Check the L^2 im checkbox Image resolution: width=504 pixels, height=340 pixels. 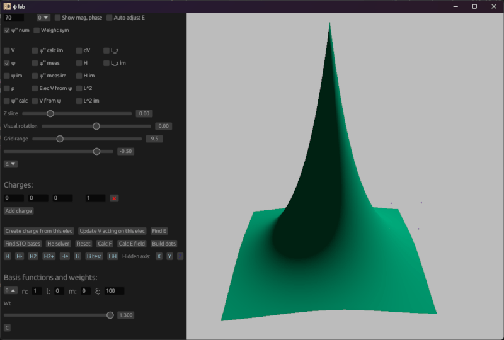click(79, 101)
